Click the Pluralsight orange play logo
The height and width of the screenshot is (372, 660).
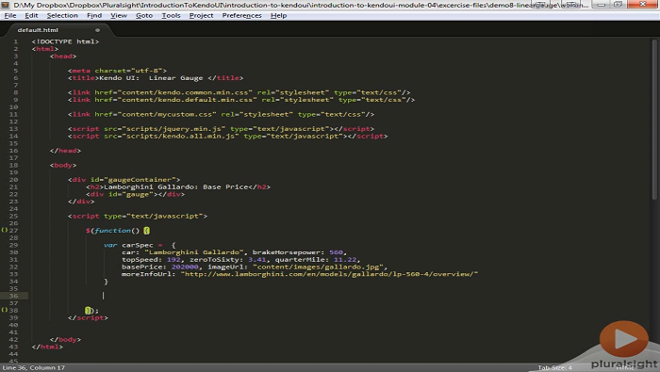[624, 339]
